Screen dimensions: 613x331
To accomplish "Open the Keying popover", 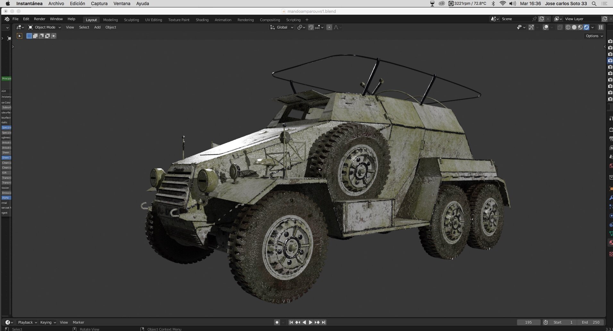I will [x=48, y=322].
